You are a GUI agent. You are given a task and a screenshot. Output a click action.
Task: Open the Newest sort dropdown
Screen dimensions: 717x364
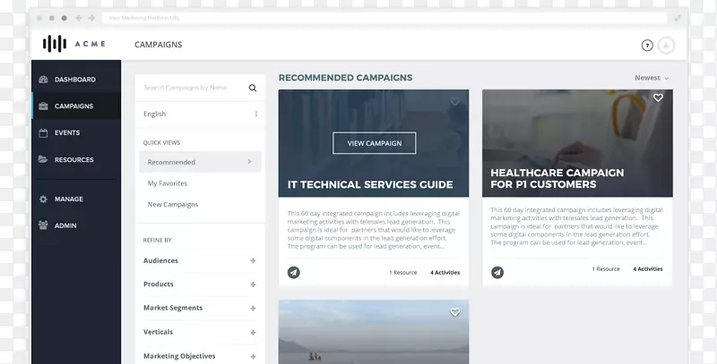pos(652,78)
